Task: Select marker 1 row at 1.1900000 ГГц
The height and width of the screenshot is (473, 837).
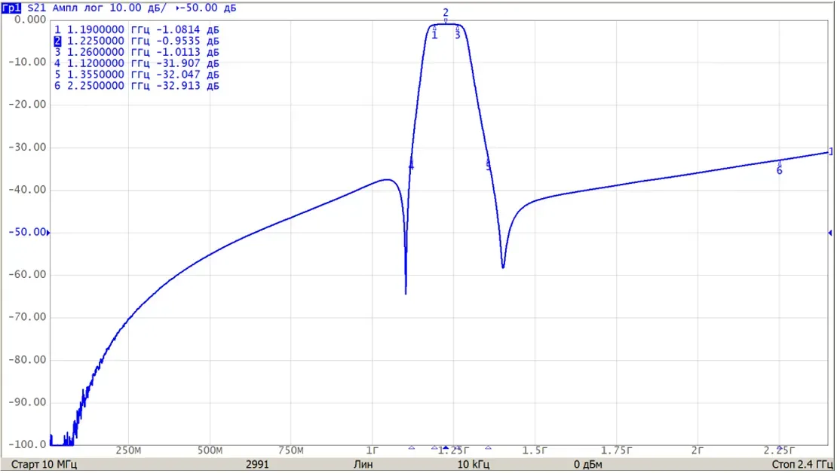Action: pyautogui.click(x=136, y=30)
